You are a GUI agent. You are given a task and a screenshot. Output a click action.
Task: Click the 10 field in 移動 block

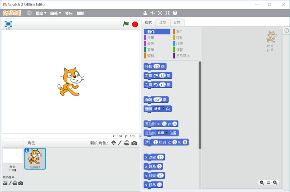coord(157,67)
